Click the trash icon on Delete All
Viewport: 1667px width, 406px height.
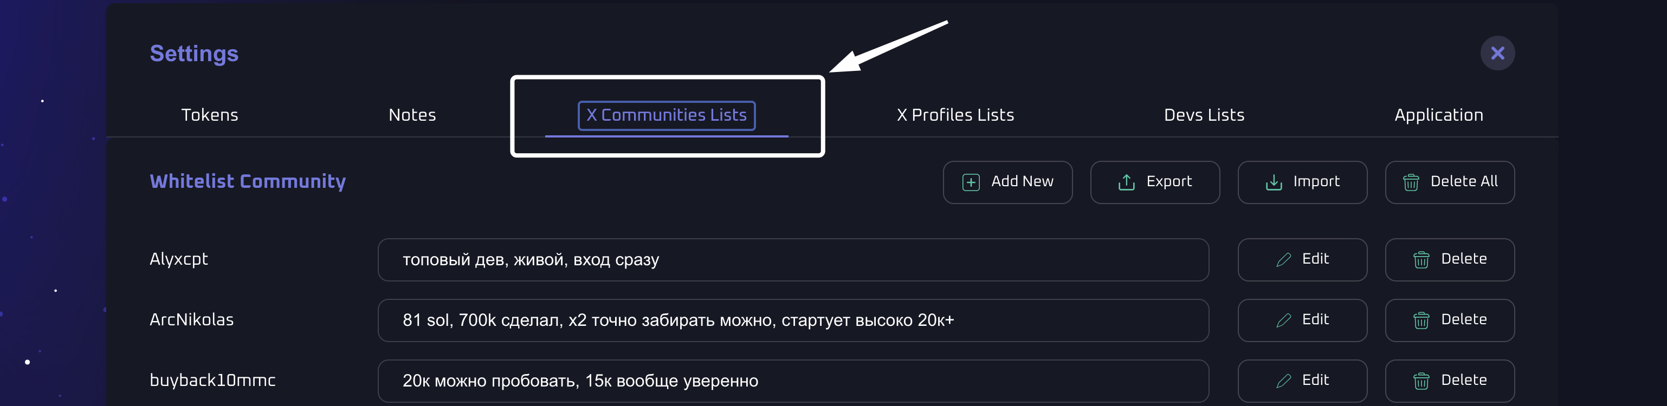1411,182
